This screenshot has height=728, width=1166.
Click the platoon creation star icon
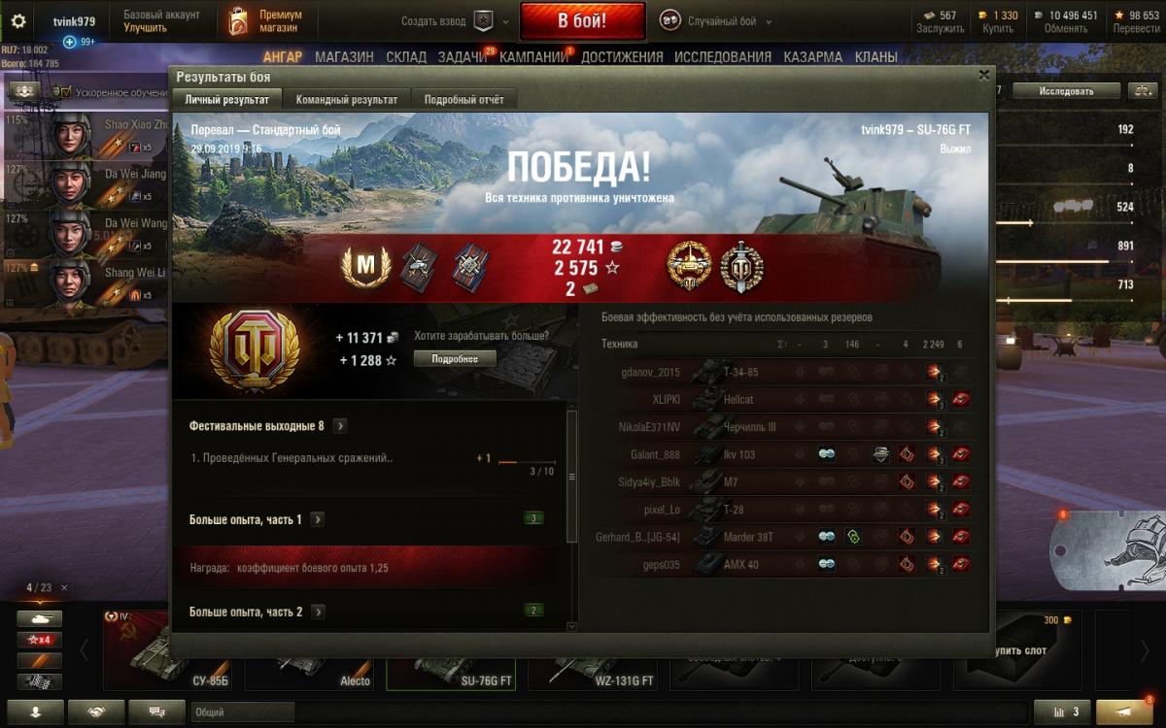tap(483, 21)
